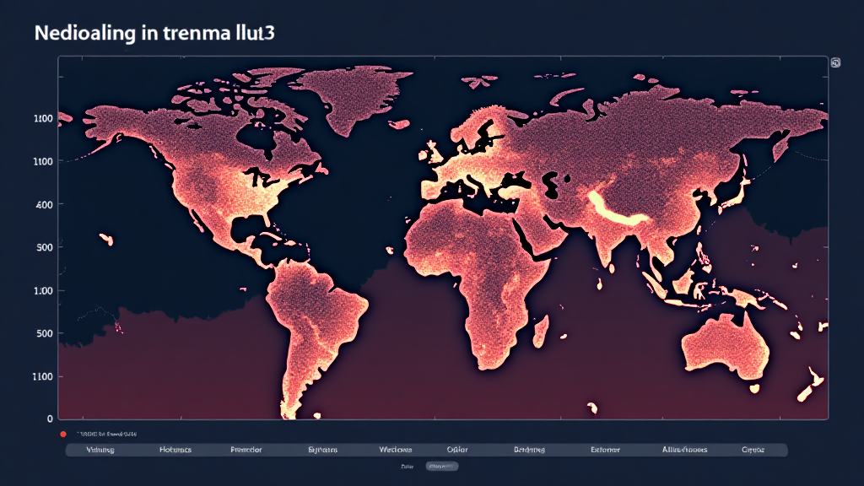The height and width of the screenshot is (486, 864).
Task: Click the expand icon at top-right corner of map
Action: 835,63
